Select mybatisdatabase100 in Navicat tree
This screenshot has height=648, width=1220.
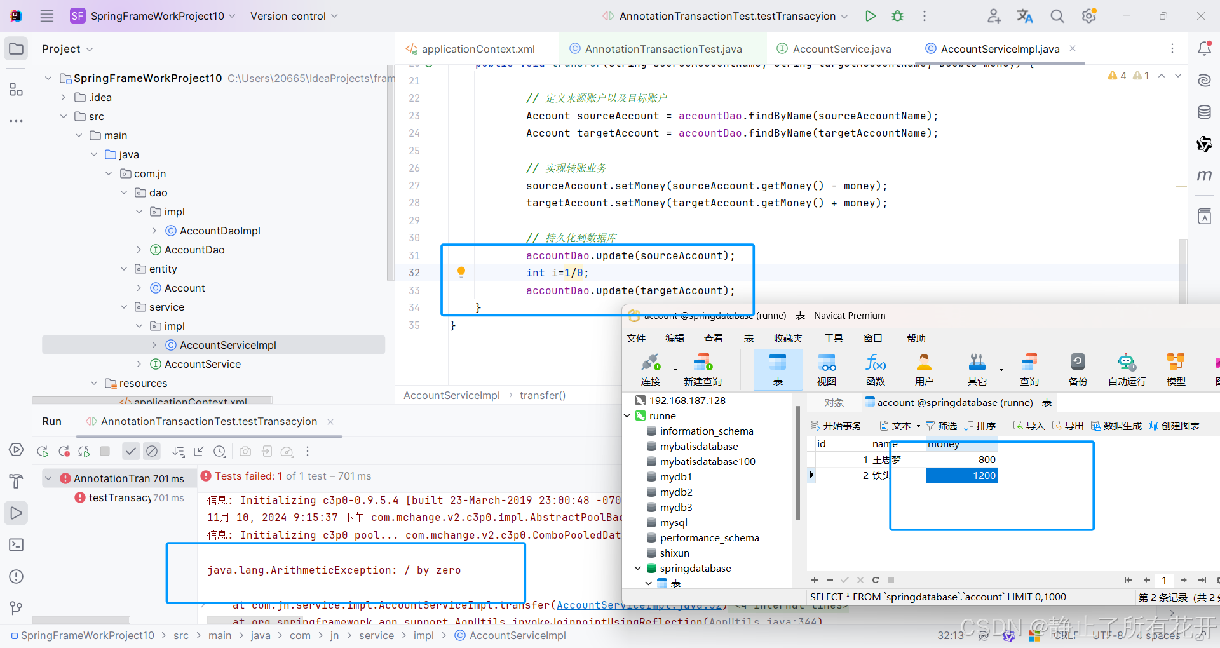707,461
